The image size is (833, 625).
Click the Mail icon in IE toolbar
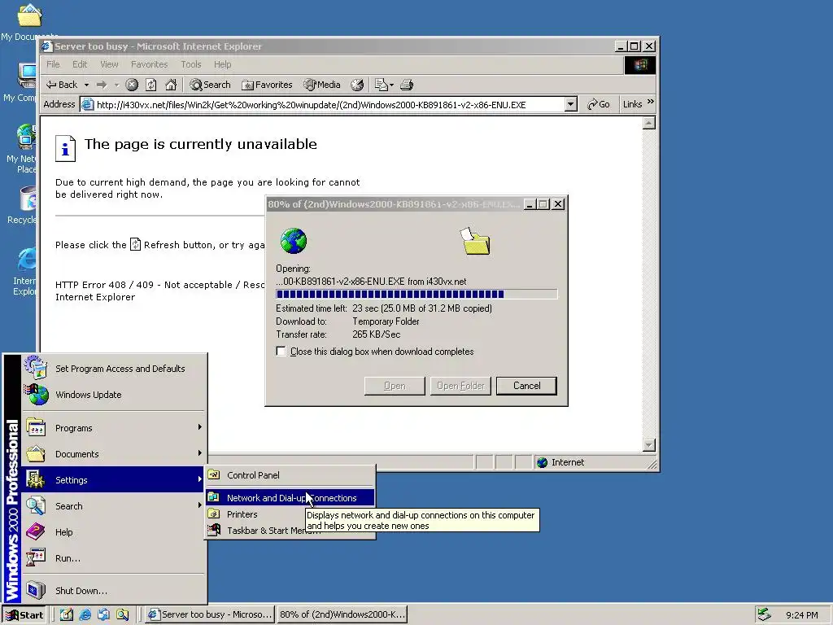coord(381,85)
